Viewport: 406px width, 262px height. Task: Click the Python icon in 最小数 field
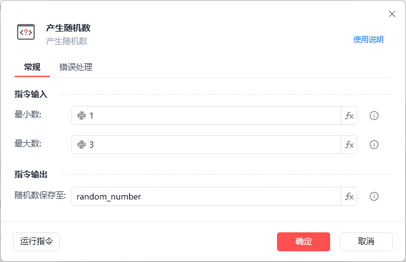tap(82, 116)
